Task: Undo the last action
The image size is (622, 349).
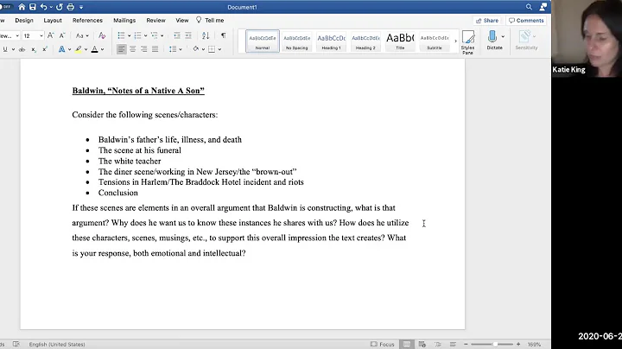Action: (x=44, y=7)
